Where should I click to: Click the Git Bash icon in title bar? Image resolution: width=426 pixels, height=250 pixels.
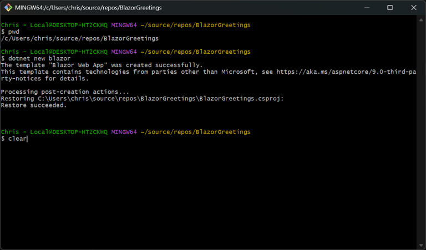pos(8,8)
